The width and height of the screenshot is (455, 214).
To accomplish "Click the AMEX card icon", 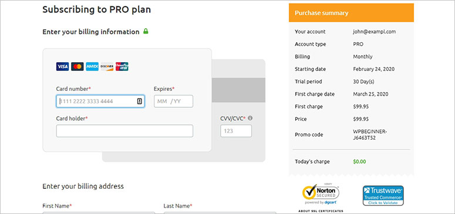I will (x=92, y=66).
